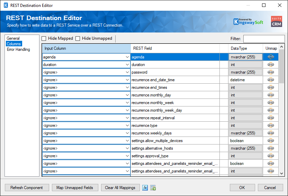
Task: Click Map Unmapped Fields button
Action: 75,188
